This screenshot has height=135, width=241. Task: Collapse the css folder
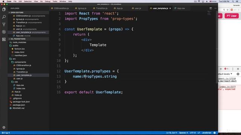[x=16, y=82]
